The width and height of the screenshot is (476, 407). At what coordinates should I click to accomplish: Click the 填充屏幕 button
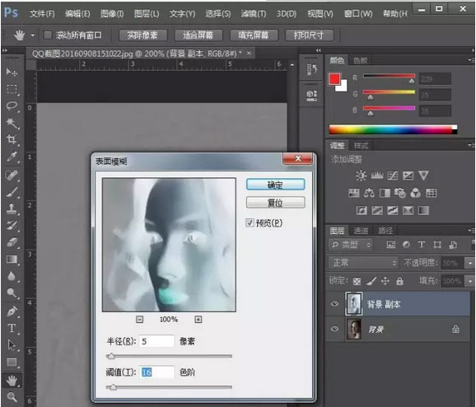point(254,35)
